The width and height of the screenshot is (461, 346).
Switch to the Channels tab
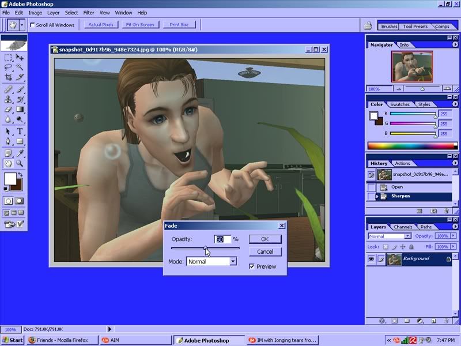point(403,227)
